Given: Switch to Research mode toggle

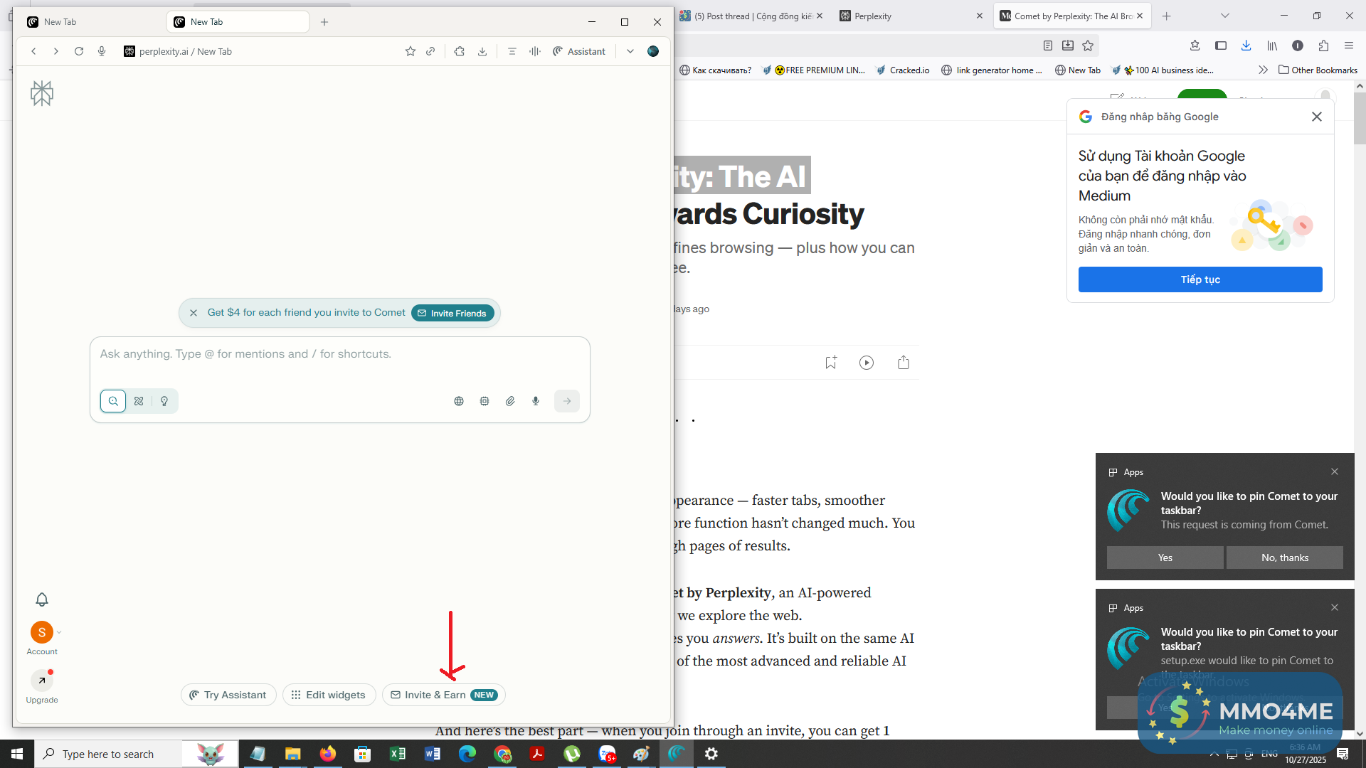Looking at the screenshot, I should [139, 401].
